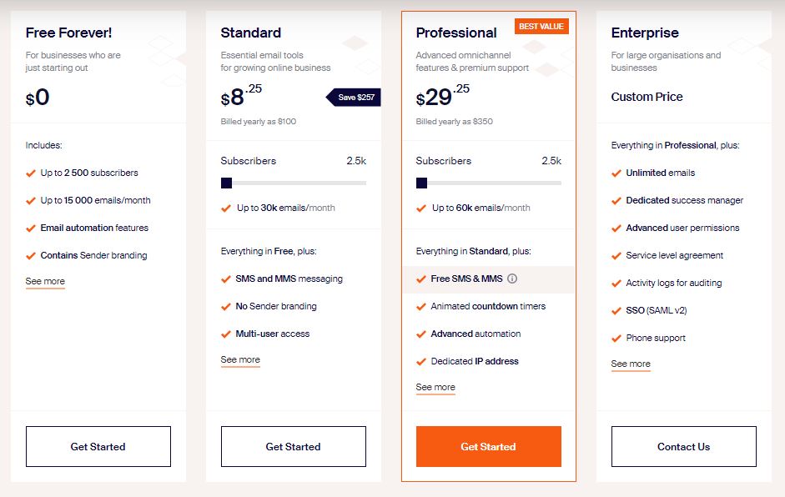Click the checkmark beside Email automation features
The image size is (785, 497).
coord(30,228)
